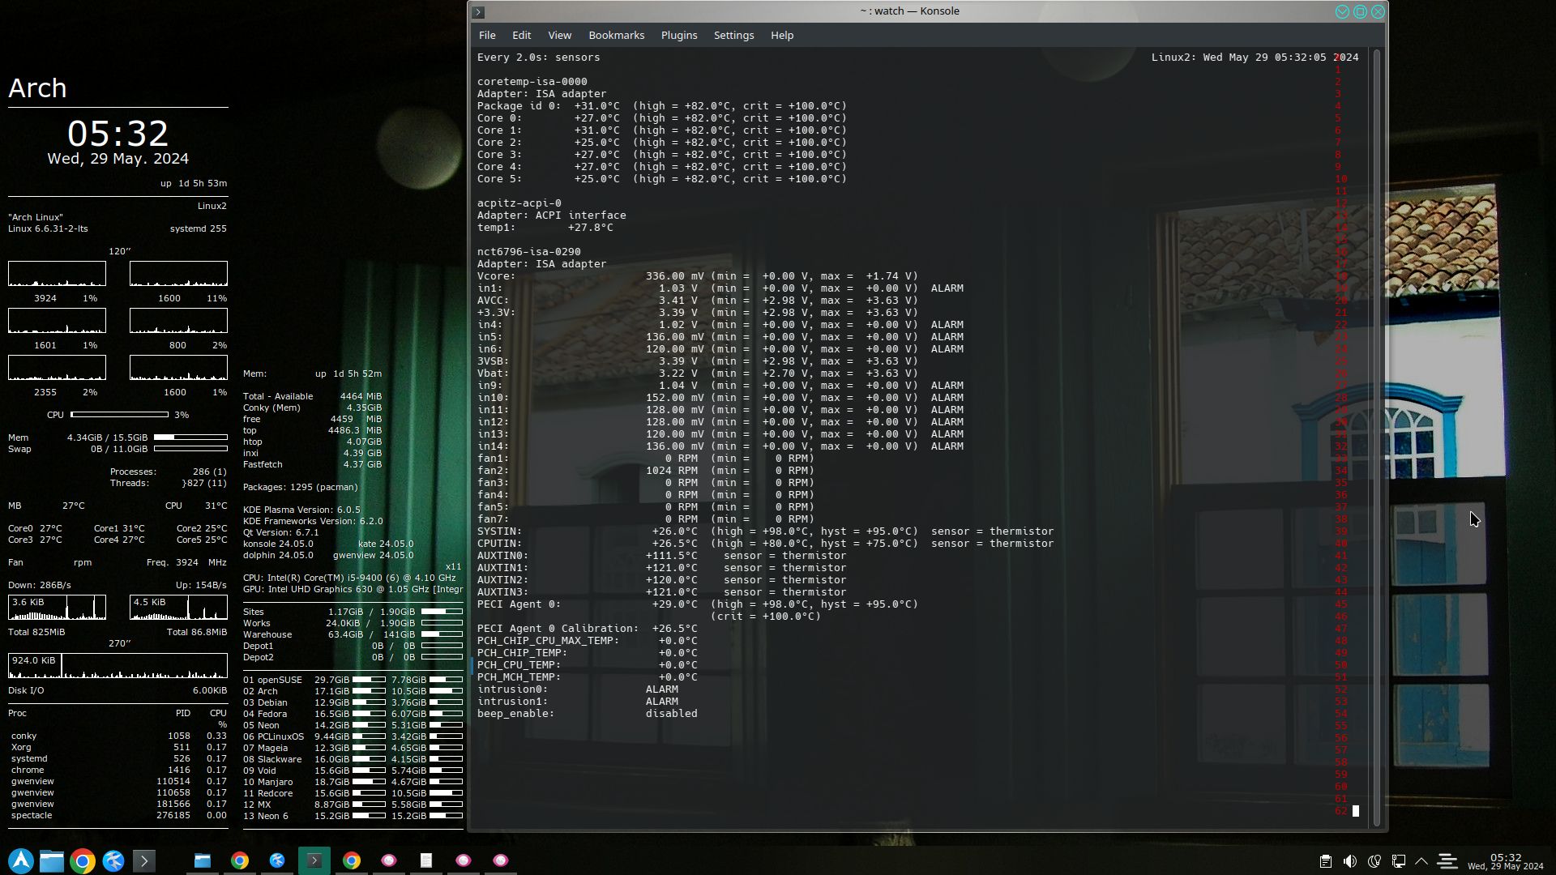The height and width of the screenshot is (875, 1556).
Task: Click 'Every 2.0s: sensors' header text
Action: point(538,58)
